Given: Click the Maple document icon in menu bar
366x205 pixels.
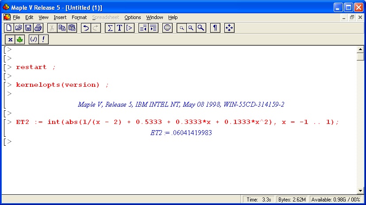Looking at the screenshot, I should click(7, 17).
